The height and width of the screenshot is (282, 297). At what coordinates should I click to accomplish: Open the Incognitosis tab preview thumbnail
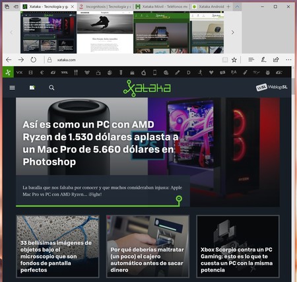coord(105,32)
